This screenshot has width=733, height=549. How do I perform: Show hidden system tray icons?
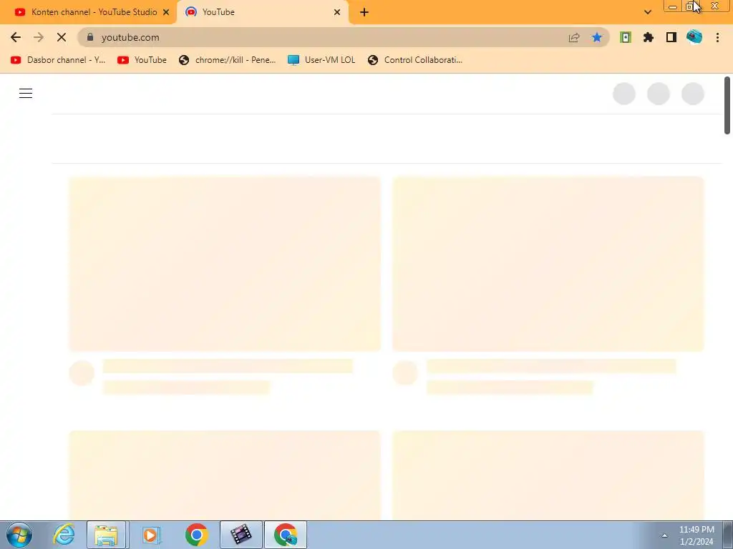[x=664, y=536]
